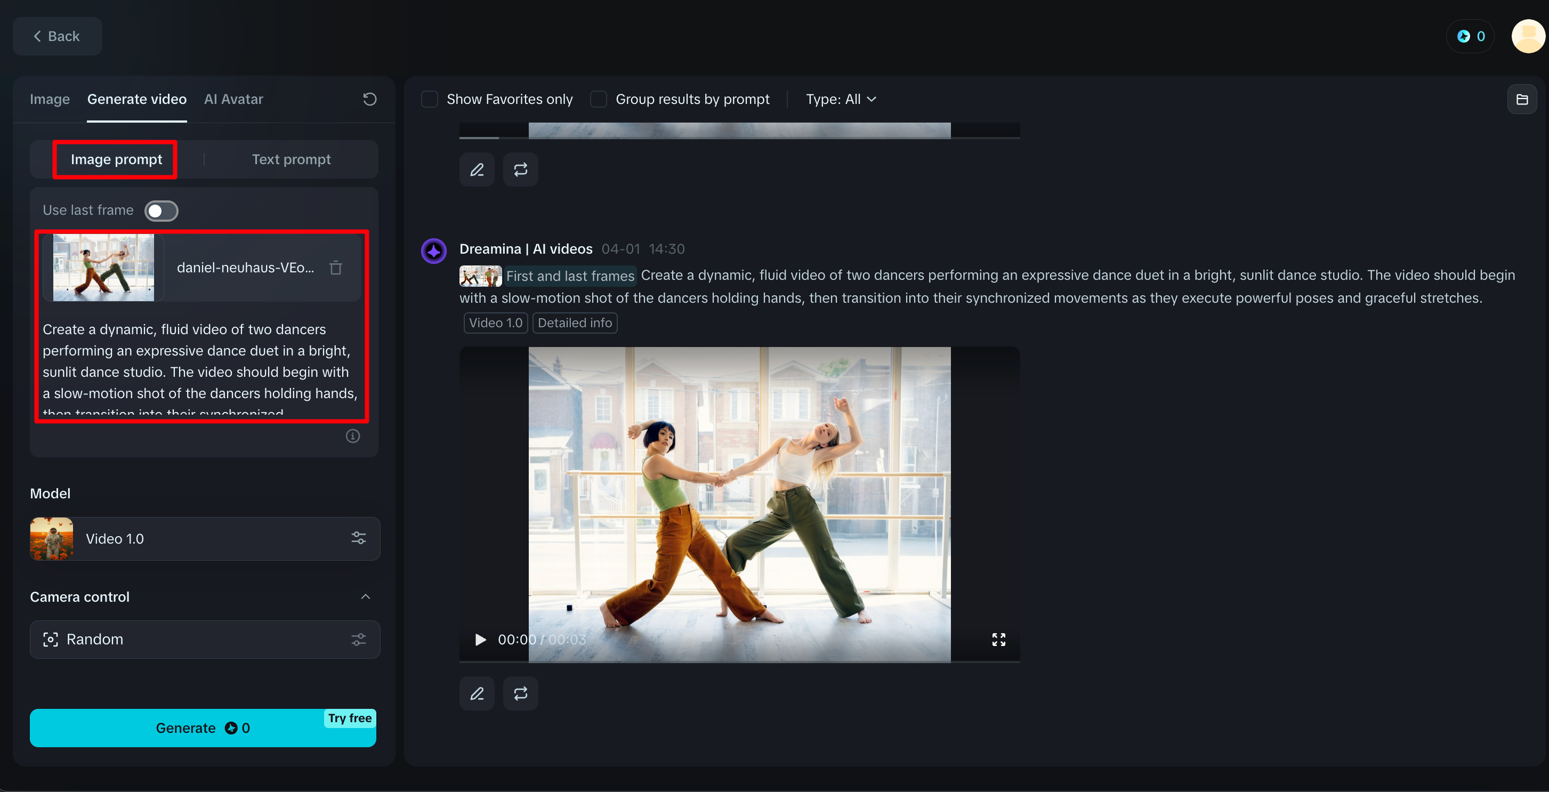Open camera control settings sliders beside Random
The width and height of the screenshot is (1549, 792).
pos(358,639)
